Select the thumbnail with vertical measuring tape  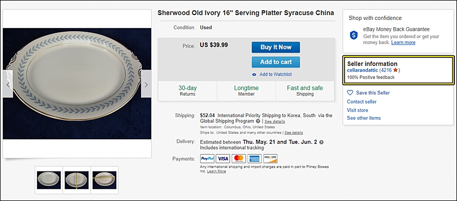point(77,180)
